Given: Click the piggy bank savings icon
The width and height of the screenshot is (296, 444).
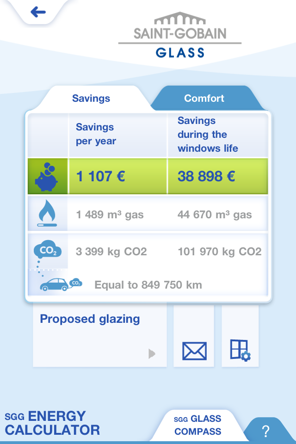Looking at the screenshot, I should [x=46, y=177].
